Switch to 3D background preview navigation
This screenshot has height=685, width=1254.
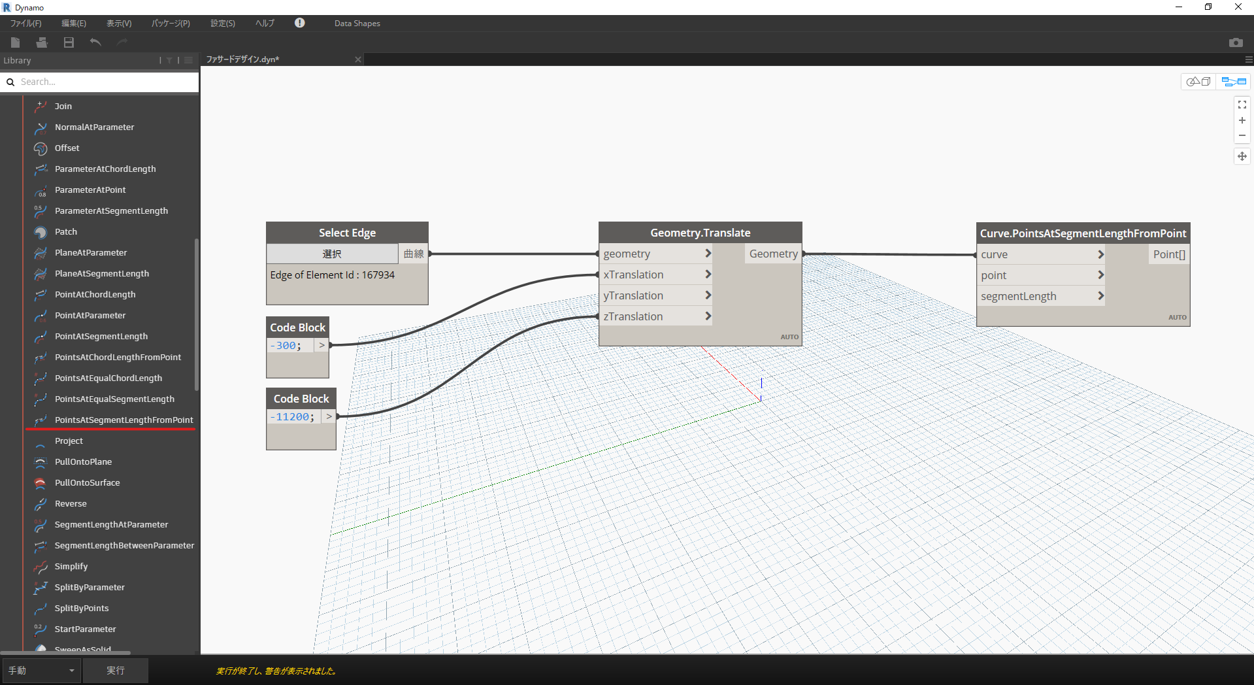[x=1198, y=82]
